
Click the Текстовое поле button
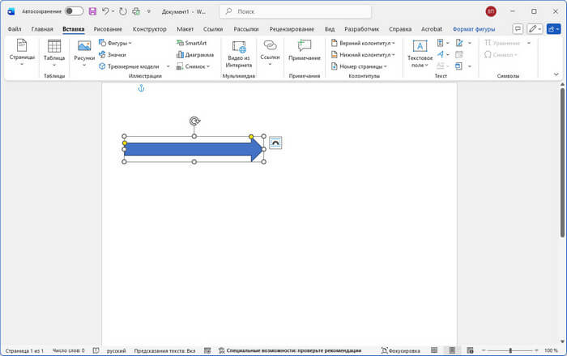[x=420, y=53]
